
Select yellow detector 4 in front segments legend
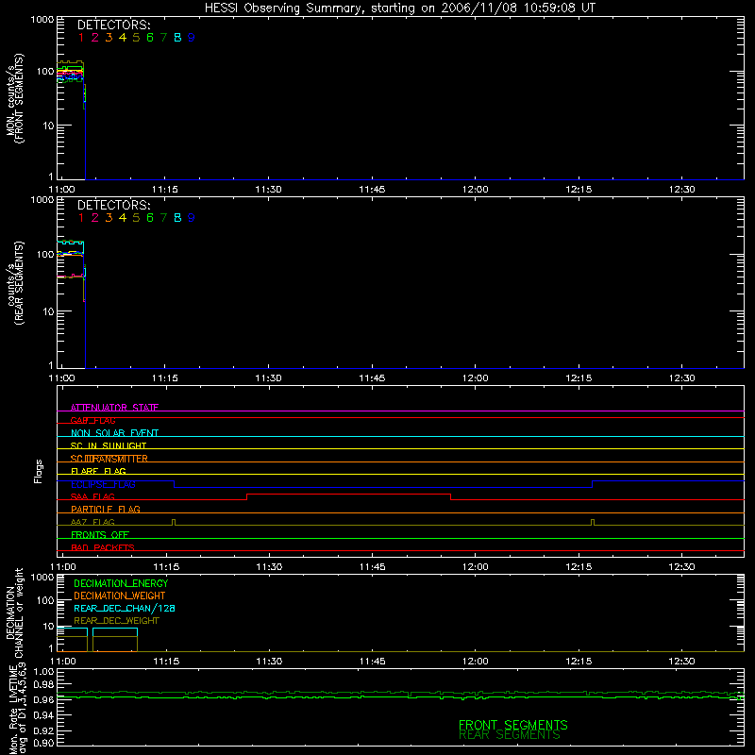pyautogui.click(x=123, y=38)
